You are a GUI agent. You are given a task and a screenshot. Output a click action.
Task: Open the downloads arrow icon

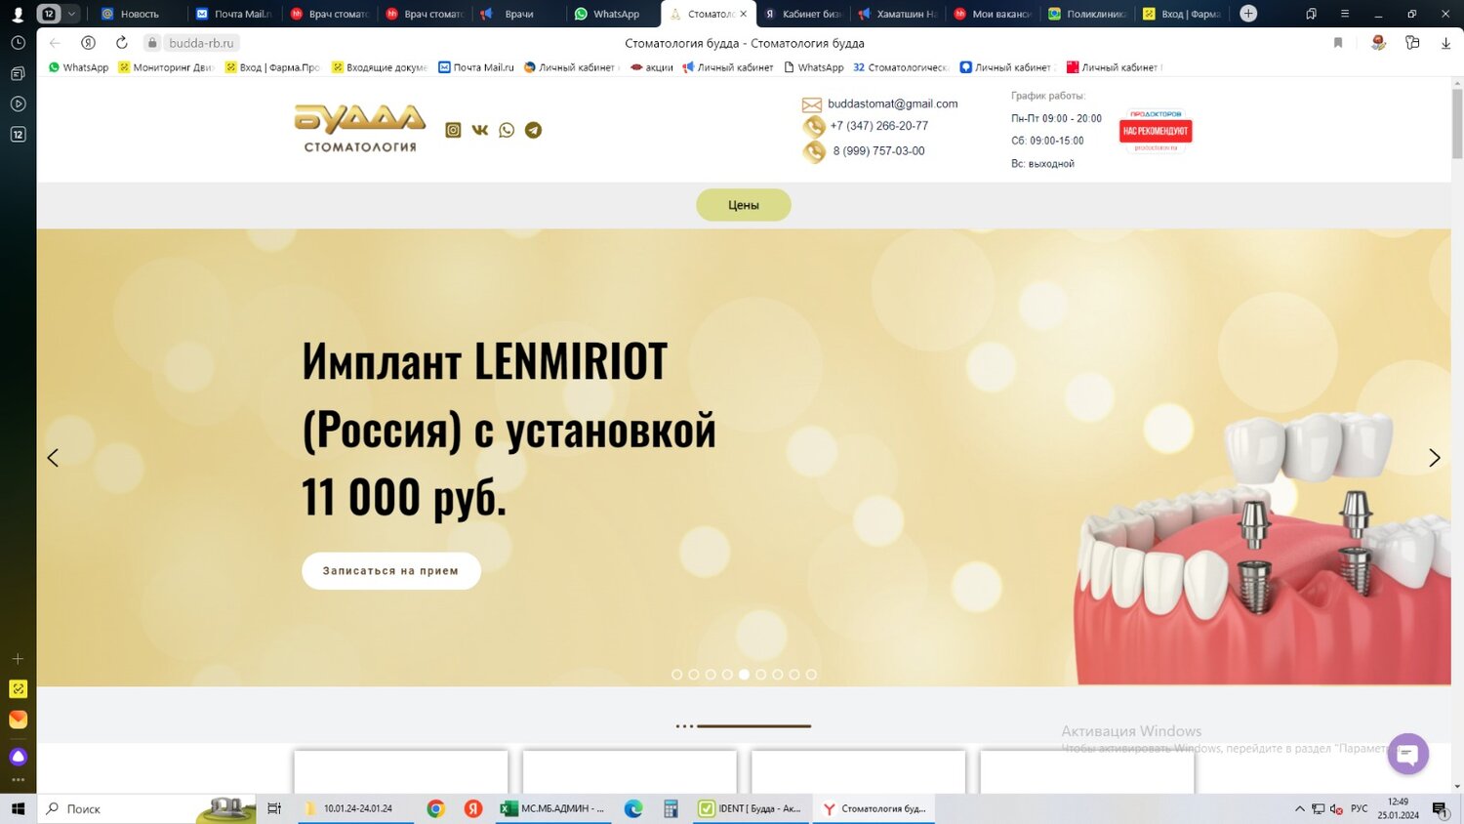click(1445, 43)
